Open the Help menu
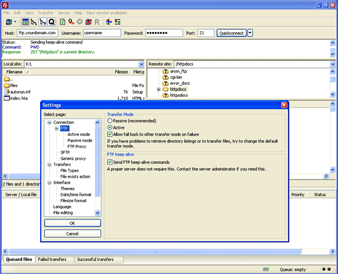Image resolution: width=338 pixels, height=274 pixels. click(78, 13)
